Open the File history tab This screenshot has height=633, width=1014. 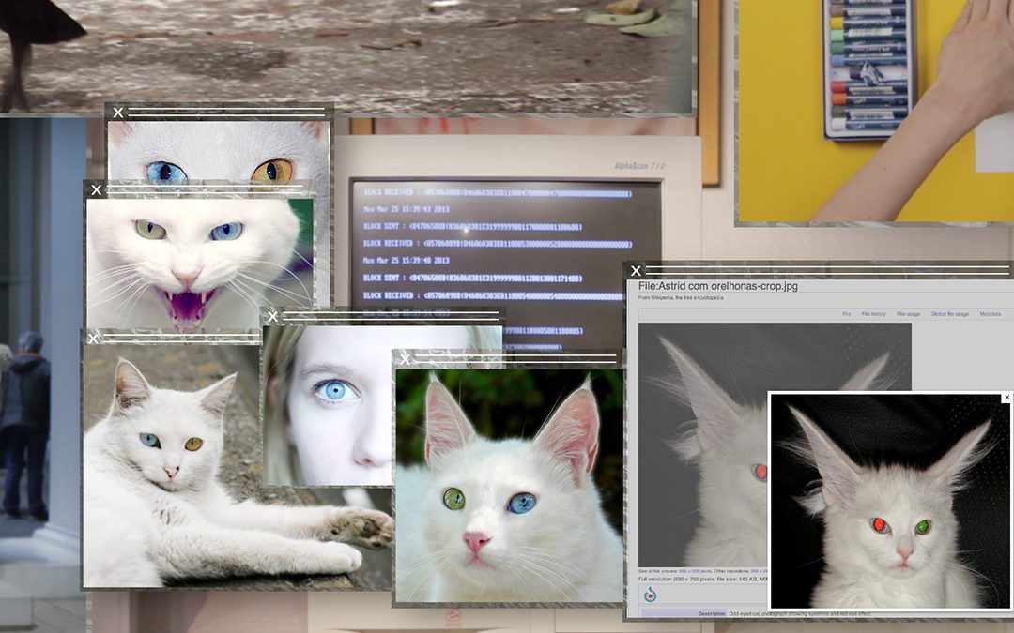pyautogui.click(x=873, y=314)
